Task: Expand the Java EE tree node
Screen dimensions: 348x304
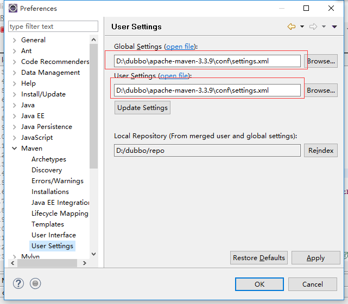Action: (14, 116)
